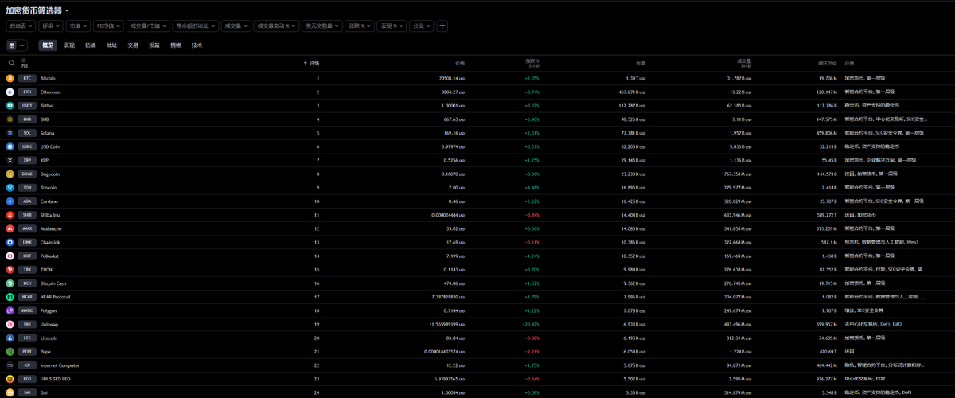Screen dimensions: 955x398
Task: Click the Litecoin logo
Action: pos(10,338)
